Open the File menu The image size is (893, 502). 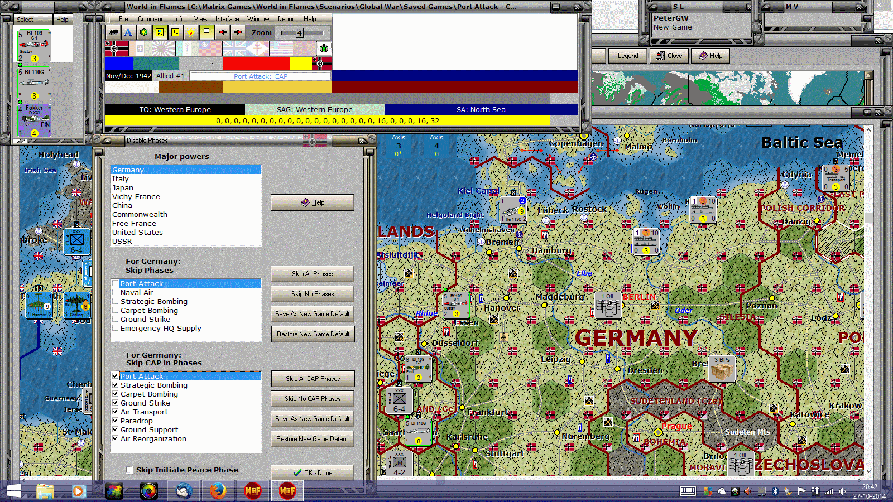pyautogui.click(x=123, y=19)
